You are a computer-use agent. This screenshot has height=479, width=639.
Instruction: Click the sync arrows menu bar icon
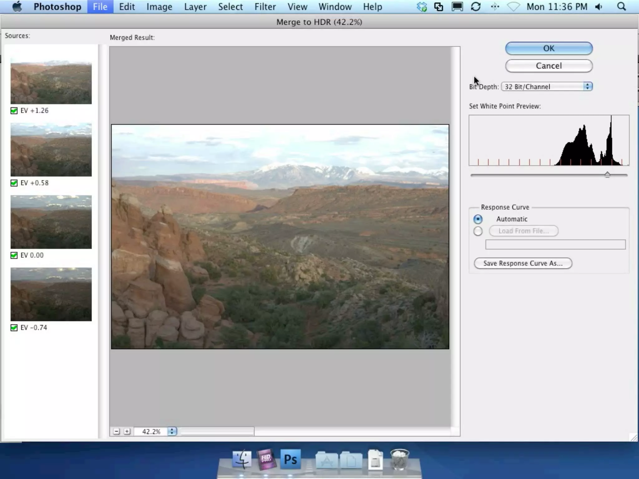(476, 7)
